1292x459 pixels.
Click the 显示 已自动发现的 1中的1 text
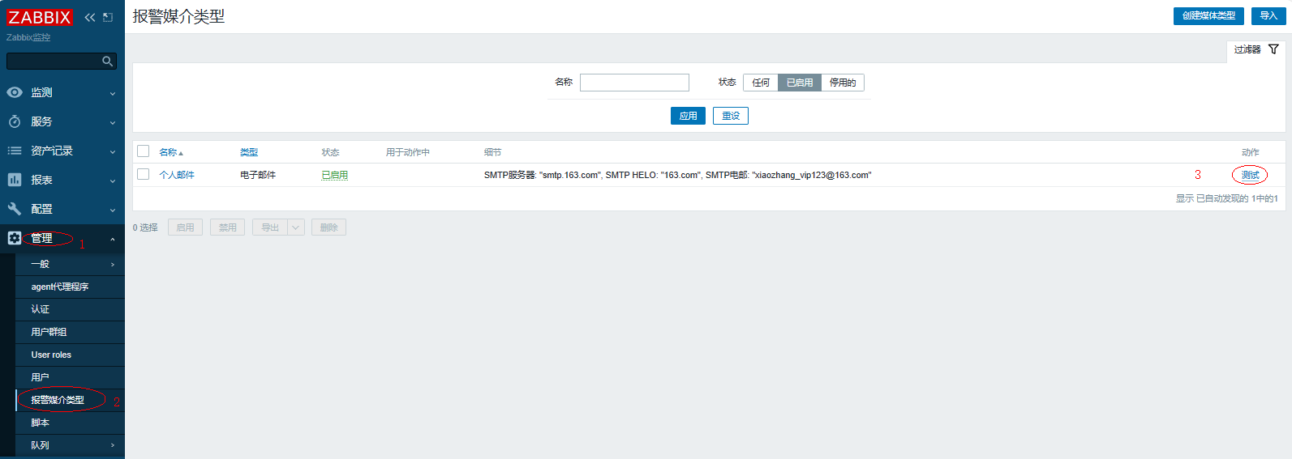[1226, 198]
